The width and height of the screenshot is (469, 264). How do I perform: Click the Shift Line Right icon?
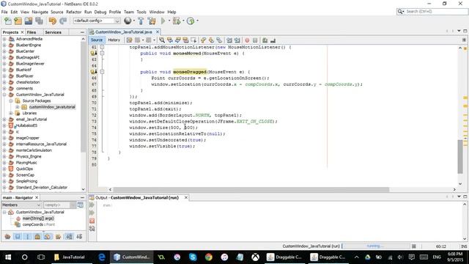click(237, 40)
